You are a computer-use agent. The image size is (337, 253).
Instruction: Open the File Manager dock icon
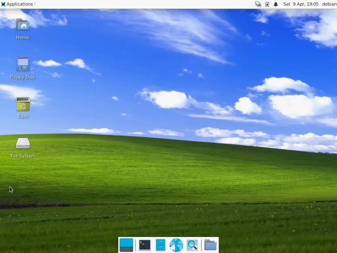tap(160, 245)
